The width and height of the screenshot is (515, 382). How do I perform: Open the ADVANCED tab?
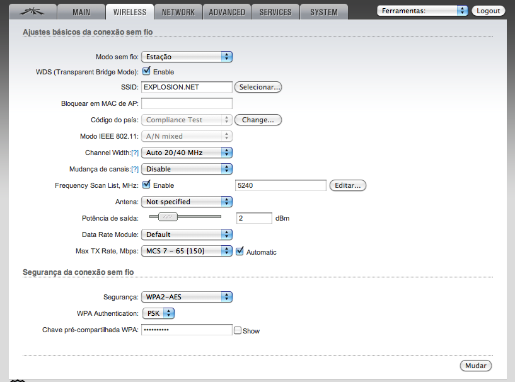coord(227,12)
